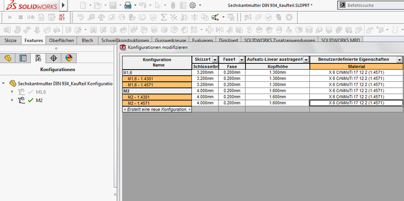Select the 'M1,6 - 1.4301' configuration row

point(157,79)
